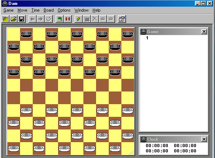Click the top-left clock value 00:00:00
The image size is (215, 158).
(x=157, y=146)
